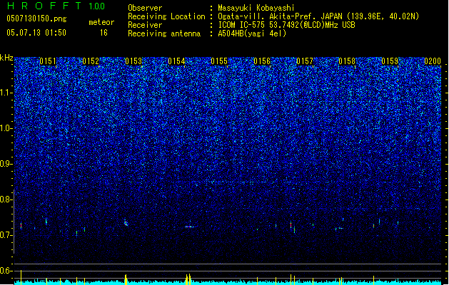Click the Receiving Location label
449x285 pixels.
pos(166,16)
